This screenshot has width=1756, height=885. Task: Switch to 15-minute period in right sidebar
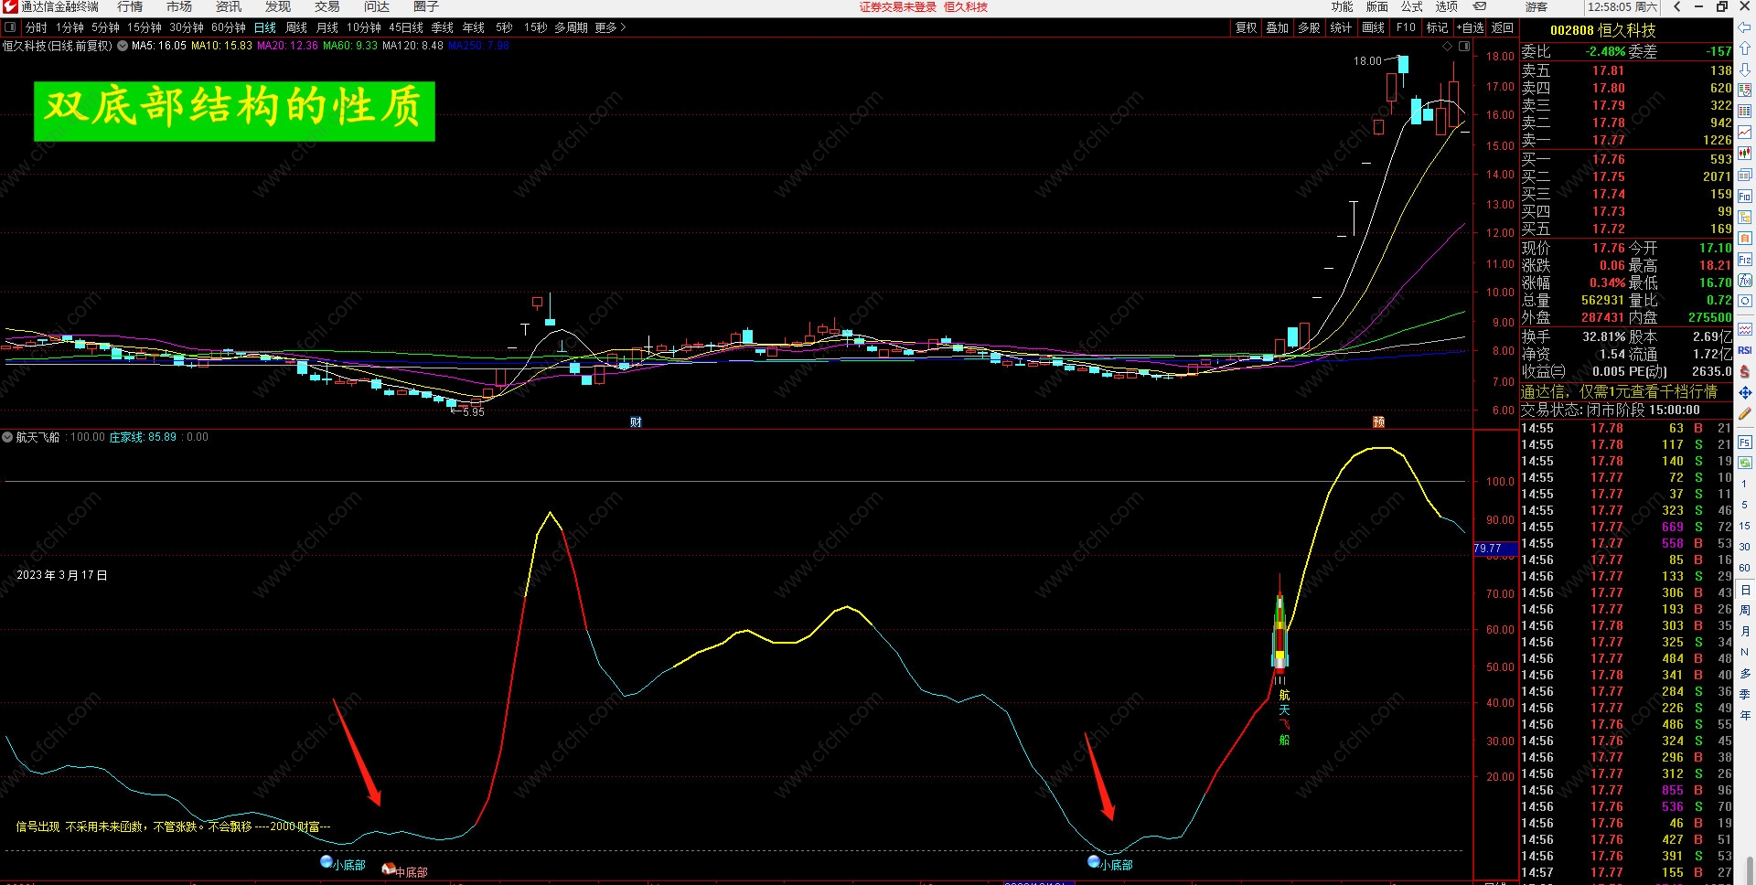click(x=1745, y=526)
